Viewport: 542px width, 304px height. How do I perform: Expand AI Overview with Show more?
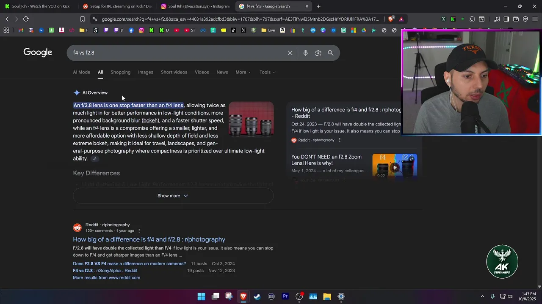click(x=173, y=195)
